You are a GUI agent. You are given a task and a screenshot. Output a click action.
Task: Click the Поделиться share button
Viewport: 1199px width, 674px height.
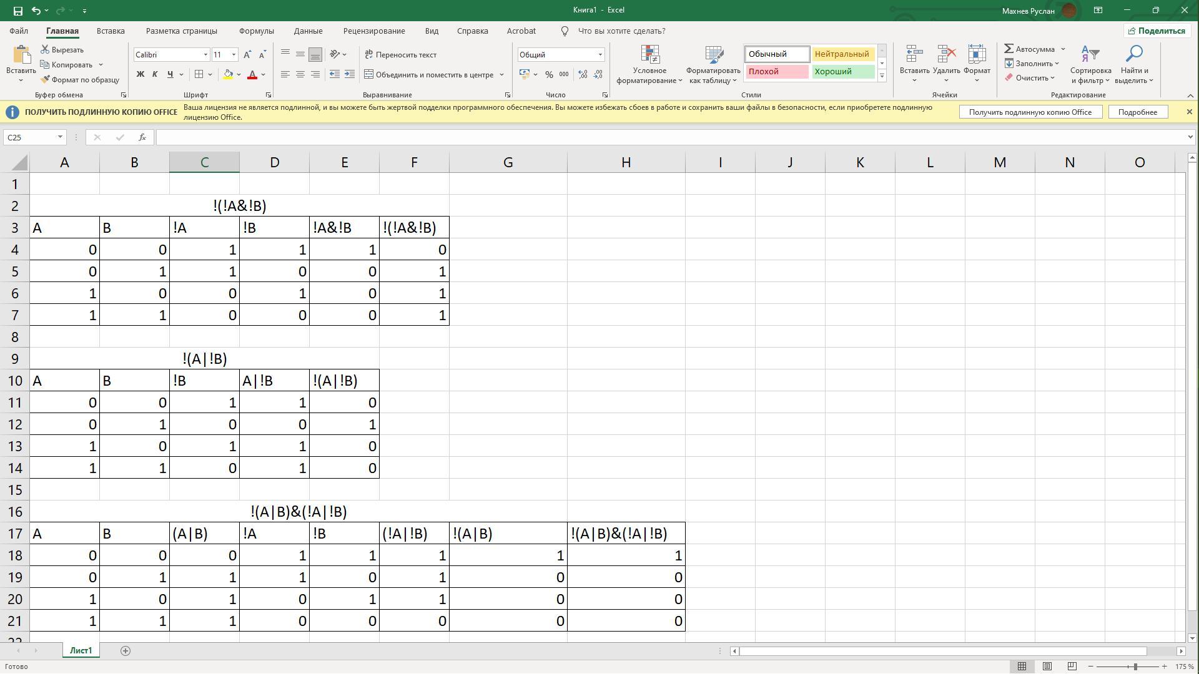pos(1155,31)
